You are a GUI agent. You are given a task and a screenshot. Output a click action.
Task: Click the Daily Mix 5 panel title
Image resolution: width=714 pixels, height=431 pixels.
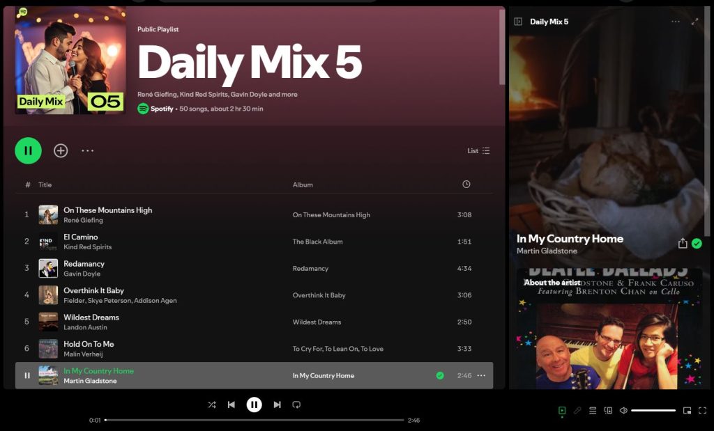tap(549, 22)
